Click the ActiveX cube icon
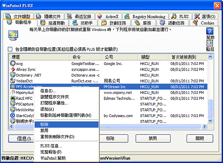The image size is (223, 163). point(100,16)
